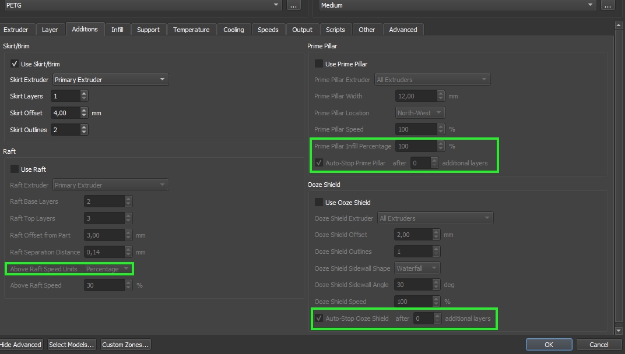Screen dimensions: 625x354
Task: Uncheck Use Skirt/Brim option
Action: point(15,64)
